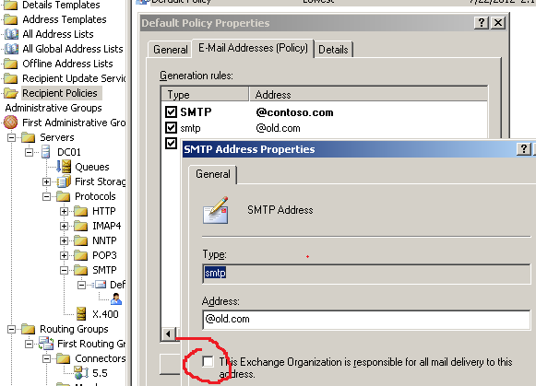The image size is (536, 386).
Task: Close the Default Policy Properties dialog
Action: tap(498, 23)
